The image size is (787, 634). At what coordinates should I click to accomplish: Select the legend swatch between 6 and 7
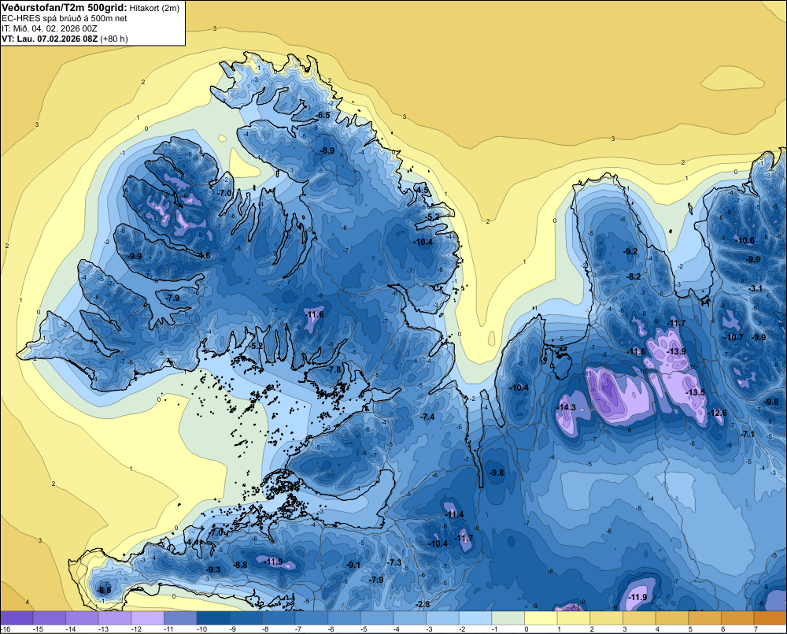(x=738, y=618)
